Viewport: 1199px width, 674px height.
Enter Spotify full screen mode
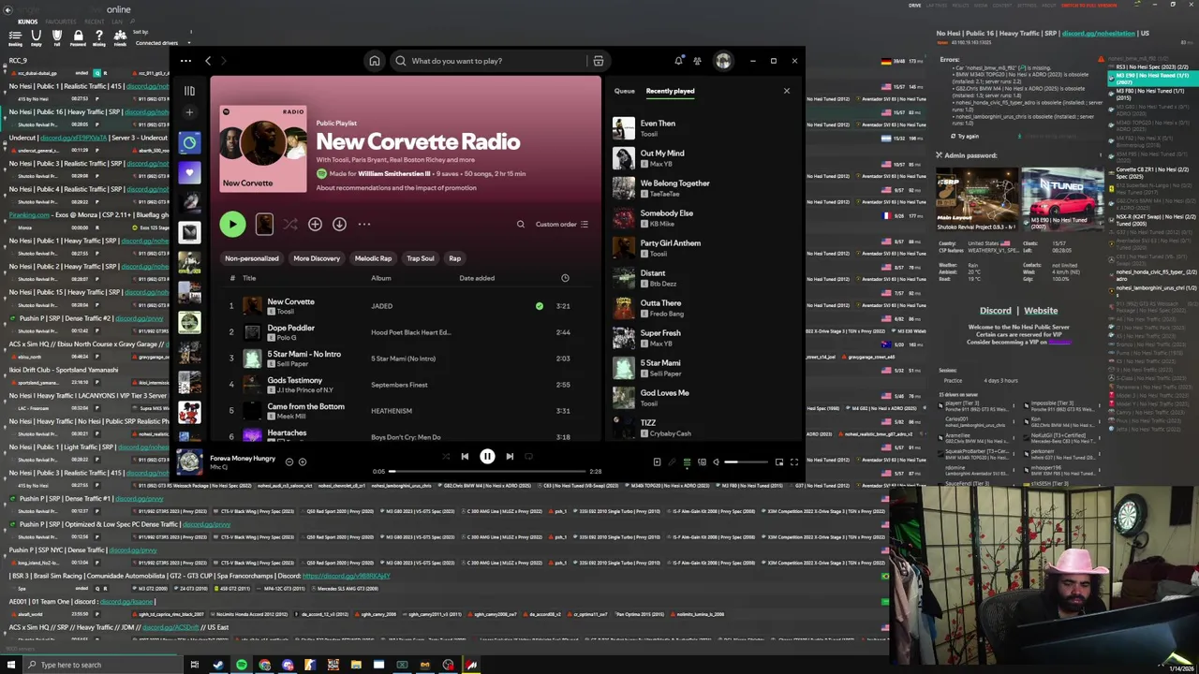click(794, 462)
